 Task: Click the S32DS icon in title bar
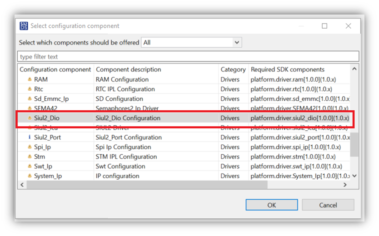pos(24,26)
